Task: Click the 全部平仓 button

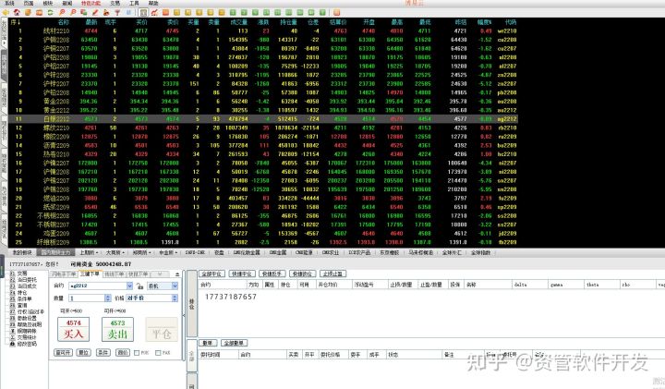Action: pyautogui.click(x=212, y=274)
